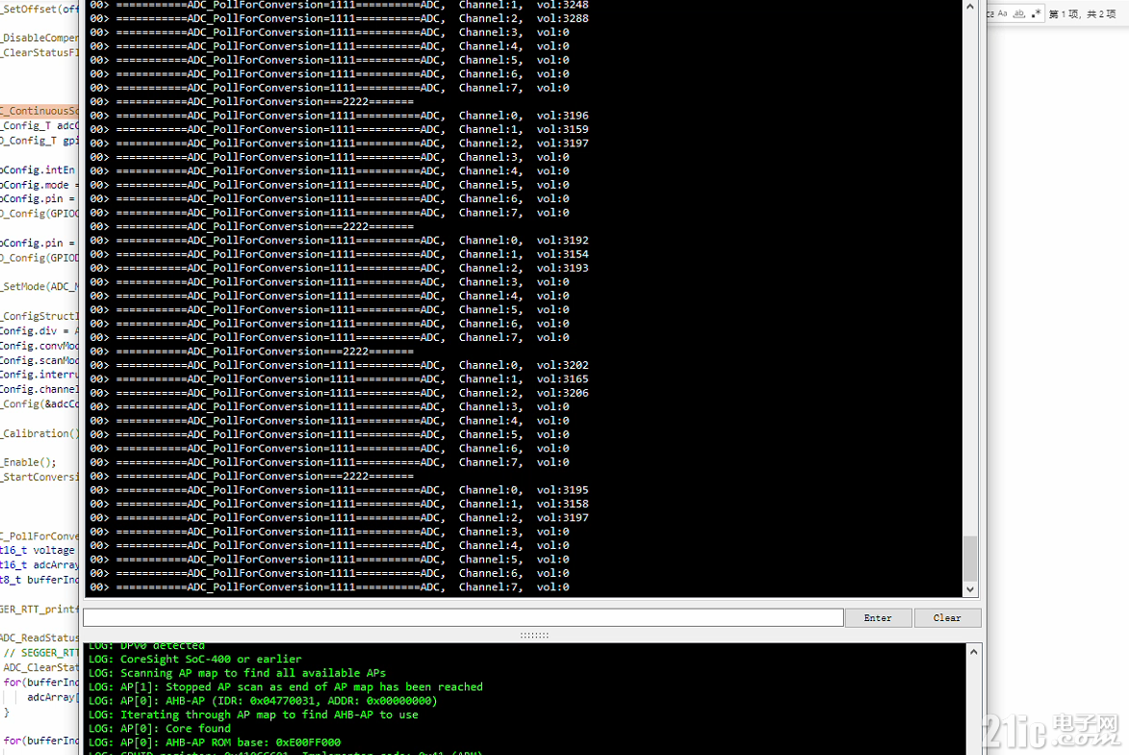Viewport: 1129px width, 755px height.
Task: Click log line 'Scanning AP map to find all available APs'
Action: pyautogui.click(x=237, y=673)
